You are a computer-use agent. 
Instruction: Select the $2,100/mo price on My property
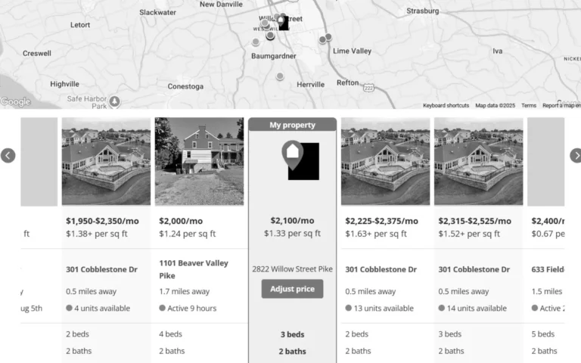point(292,221)
